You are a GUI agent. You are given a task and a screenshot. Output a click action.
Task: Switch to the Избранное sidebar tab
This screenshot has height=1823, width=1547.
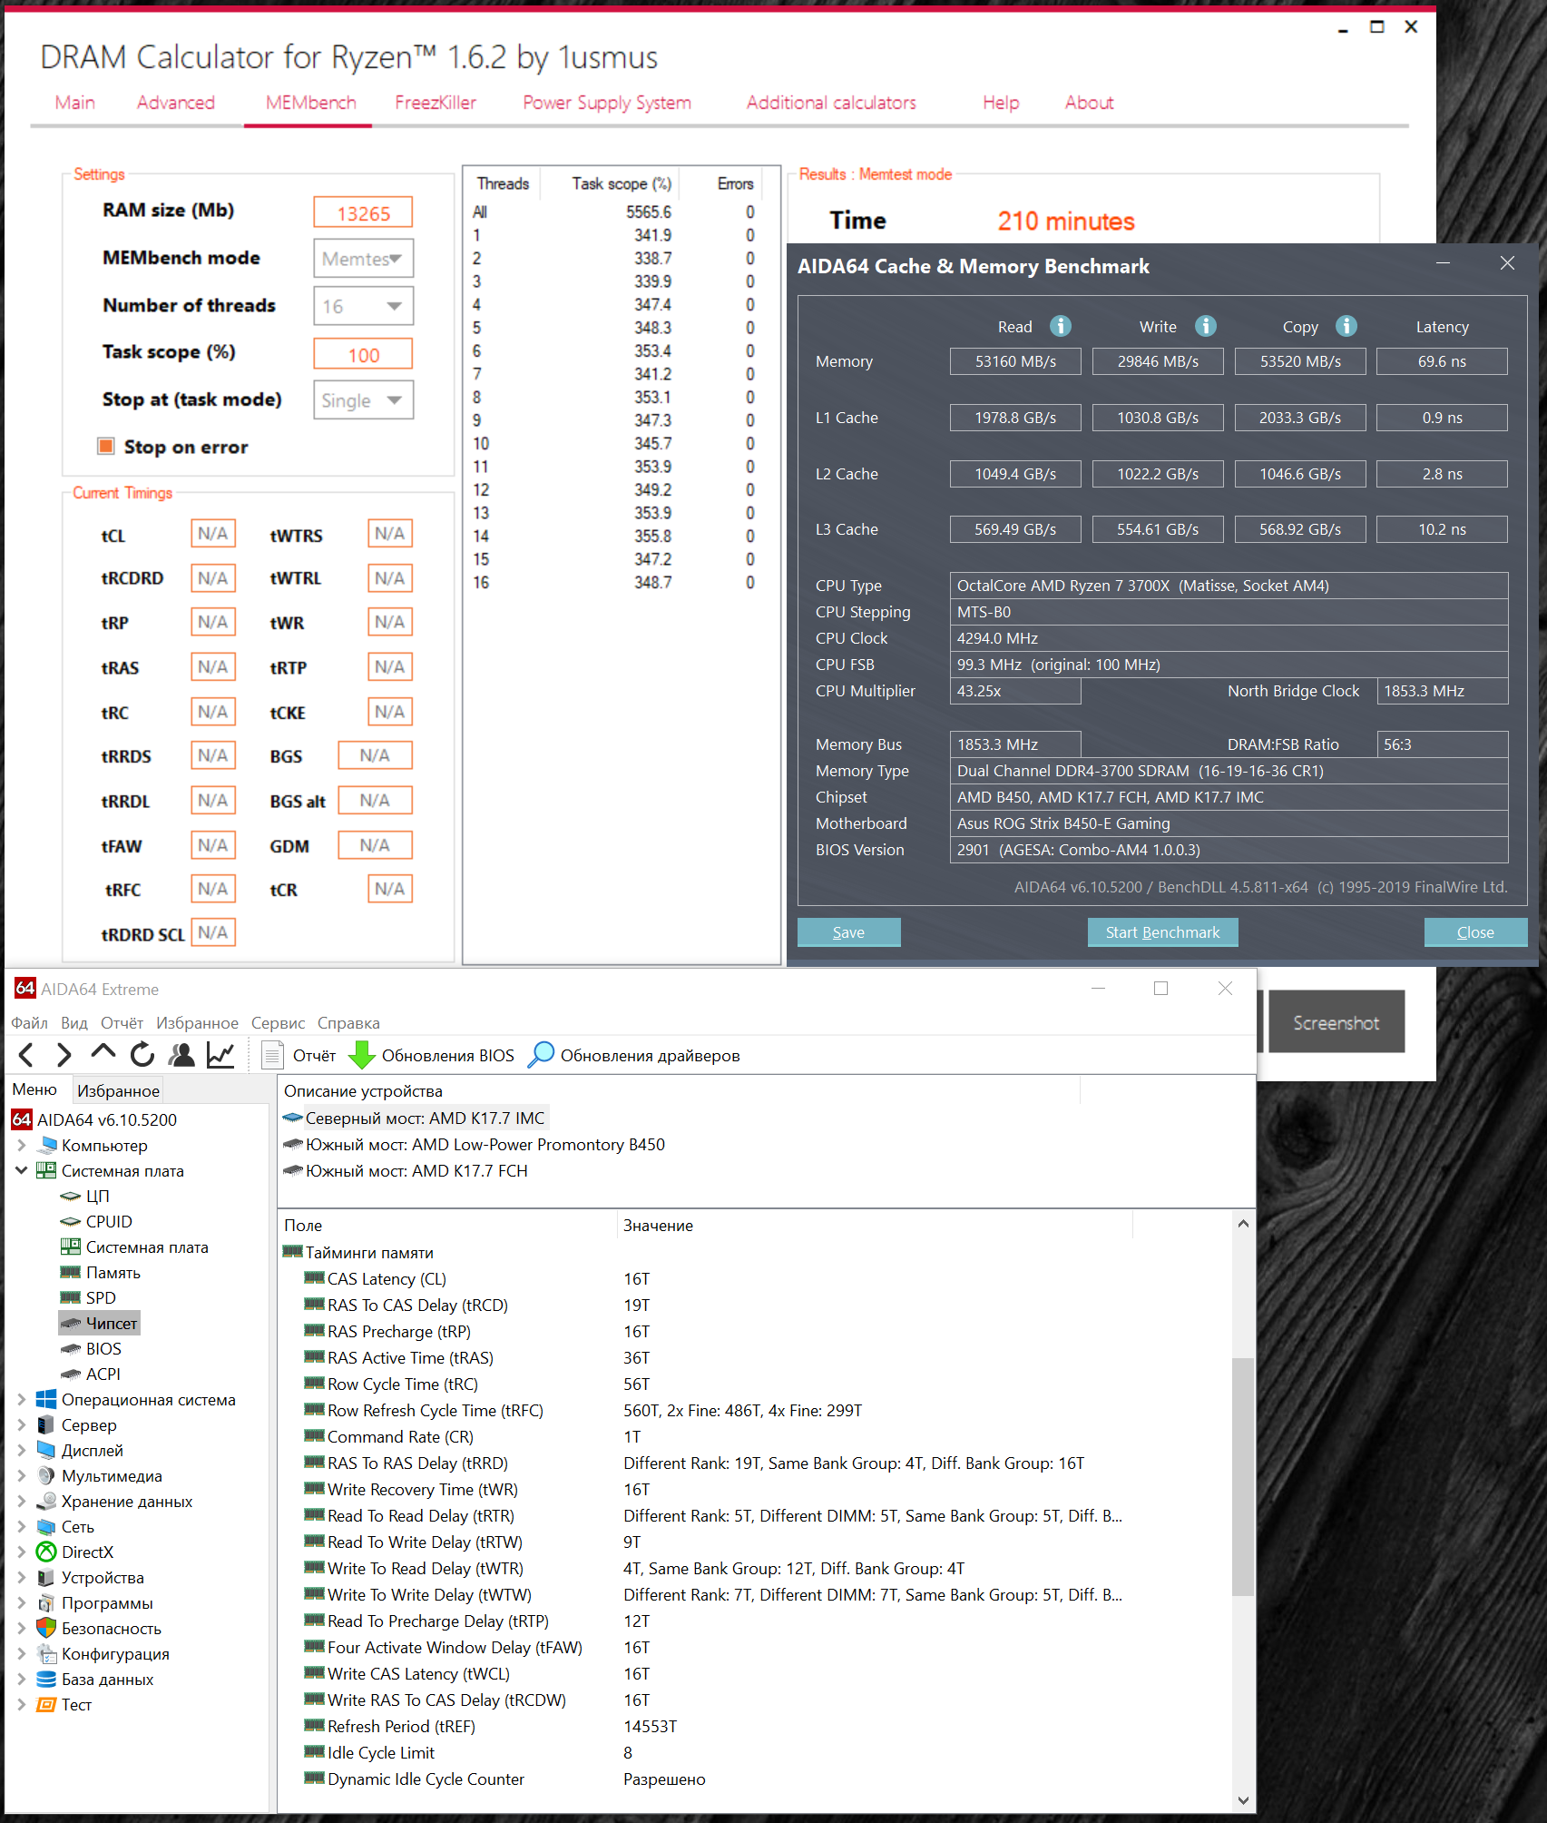click(x=118, y=1091)
